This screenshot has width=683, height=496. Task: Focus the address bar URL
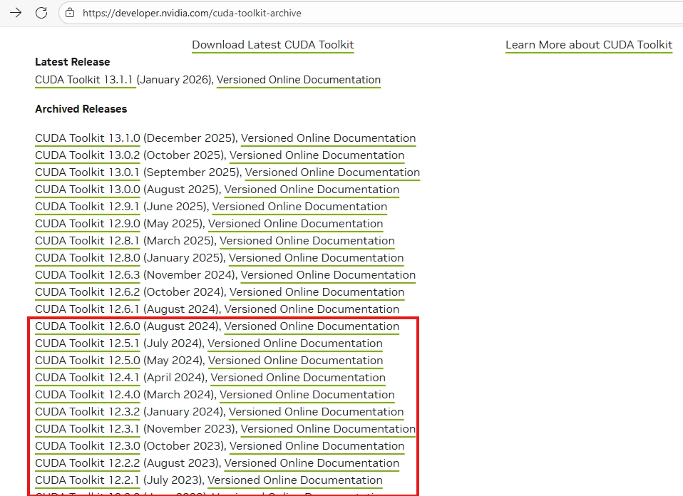pyautogui.click(x=192, y=13)
